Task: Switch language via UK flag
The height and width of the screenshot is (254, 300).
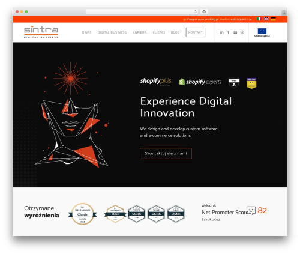Action: (x=266, y=19)
